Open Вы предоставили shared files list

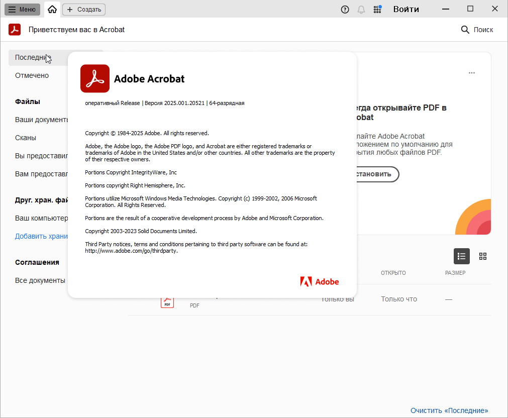pyautogui.click(x=42, y=156)
